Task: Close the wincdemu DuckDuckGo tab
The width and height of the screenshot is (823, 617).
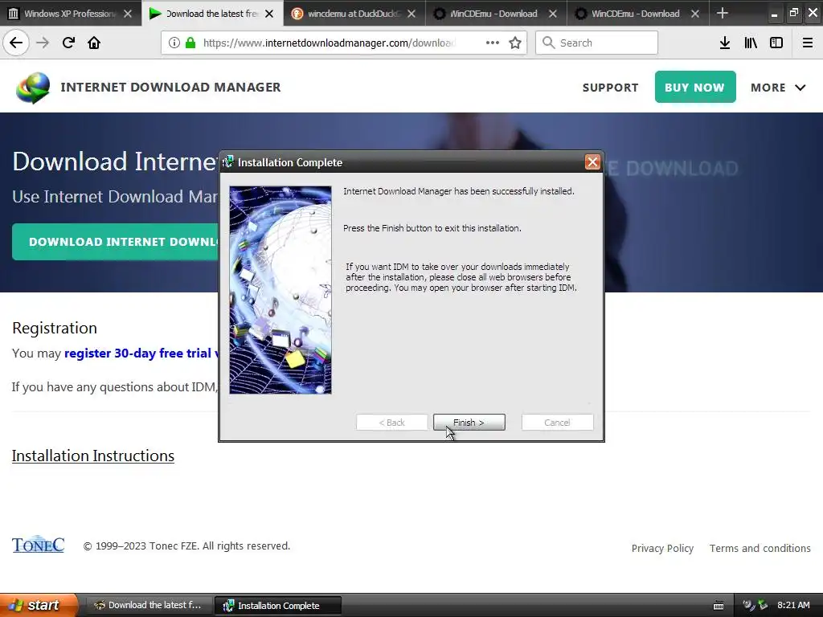Action: tap(411, 14)
